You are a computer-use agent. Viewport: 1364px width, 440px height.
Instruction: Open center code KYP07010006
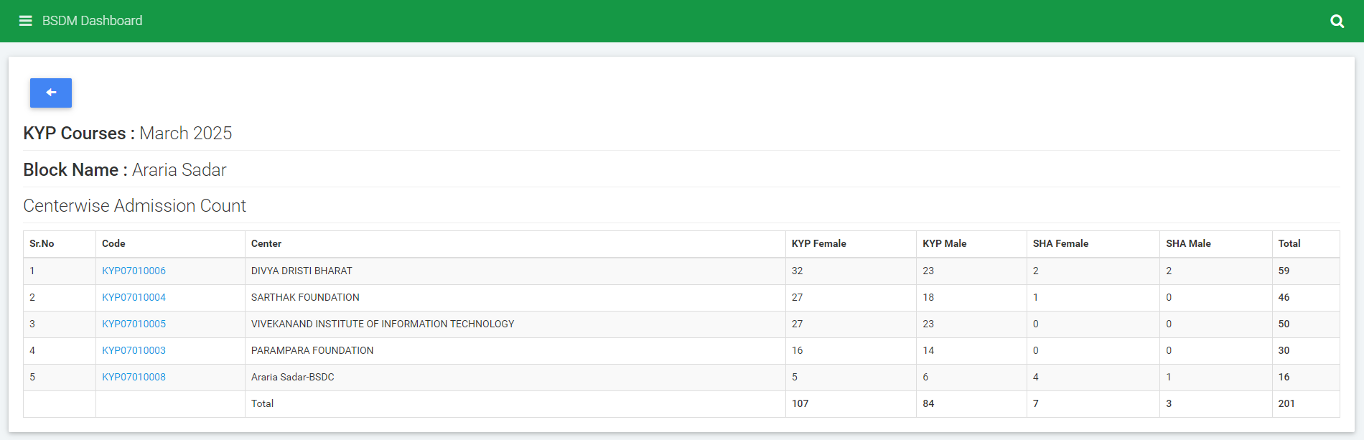coord(134,271)
